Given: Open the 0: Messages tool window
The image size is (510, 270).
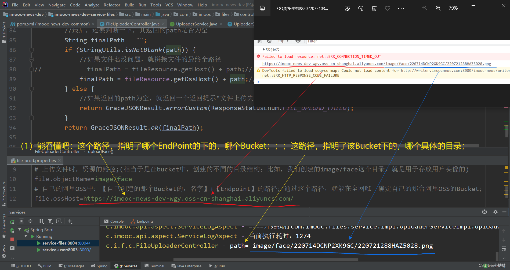Looking at the screenshot, I should (71, 266).
